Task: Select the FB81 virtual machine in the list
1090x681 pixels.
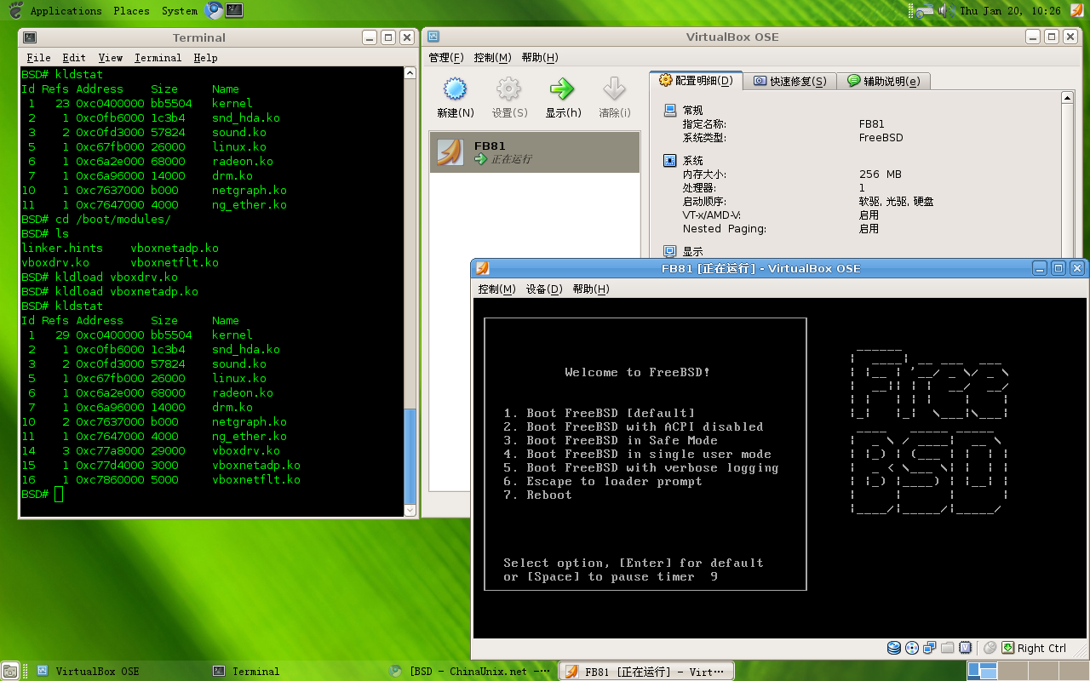Action: click(535, 152)
